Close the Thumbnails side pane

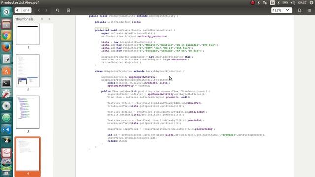[x=49, y=19]
